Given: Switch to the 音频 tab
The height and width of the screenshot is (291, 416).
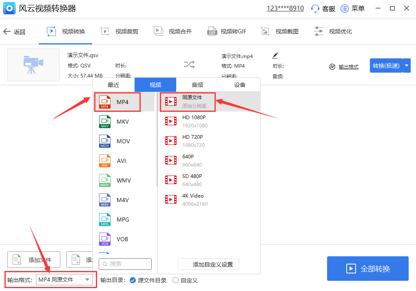Looking at the screenshot, I should 197,85.
